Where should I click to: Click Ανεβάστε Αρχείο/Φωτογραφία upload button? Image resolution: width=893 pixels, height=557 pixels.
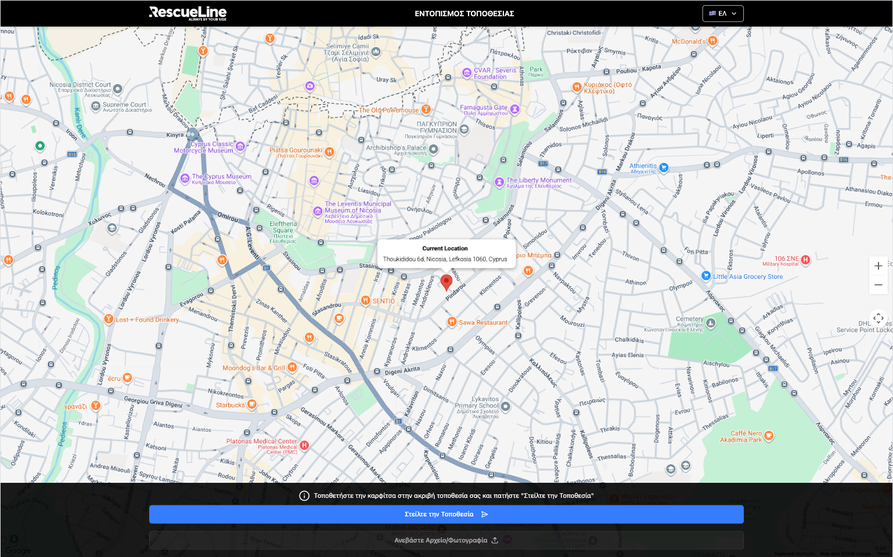point(446,540)
